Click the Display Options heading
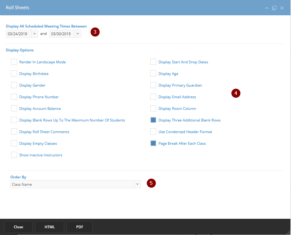Image resolution: width=291 pixels, height=235 pixels. 20,50
